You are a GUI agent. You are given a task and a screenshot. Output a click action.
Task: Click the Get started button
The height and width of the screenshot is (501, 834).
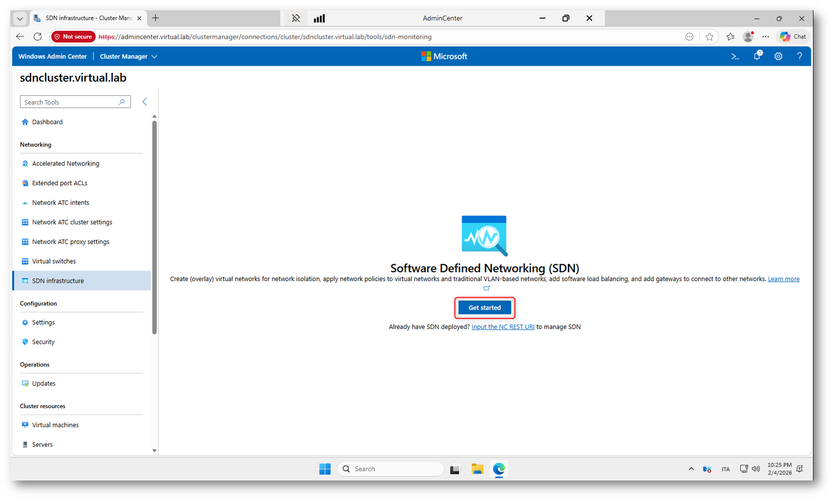click(x=485, y=308)
